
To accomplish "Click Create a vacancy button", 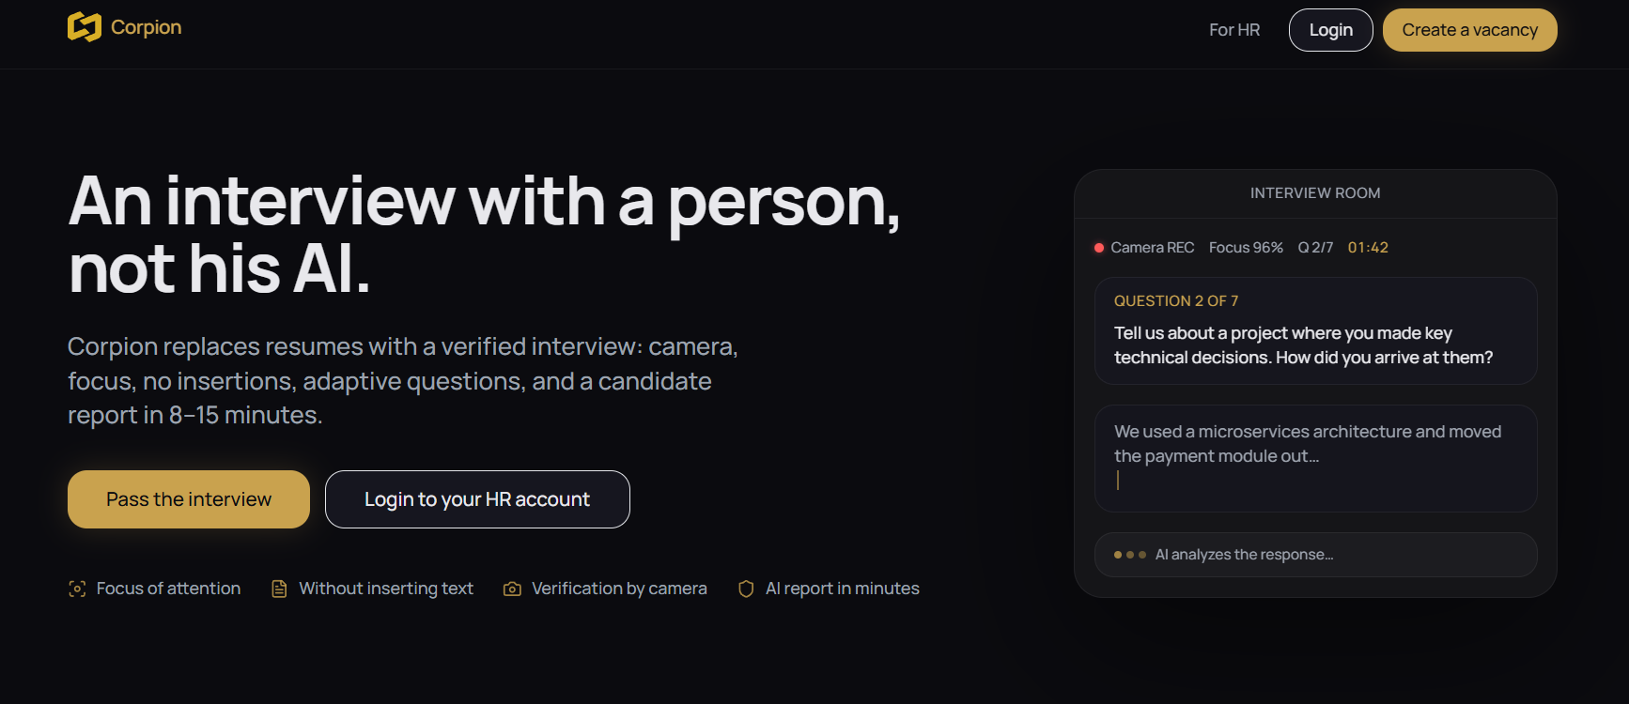I will point(1470,30).
